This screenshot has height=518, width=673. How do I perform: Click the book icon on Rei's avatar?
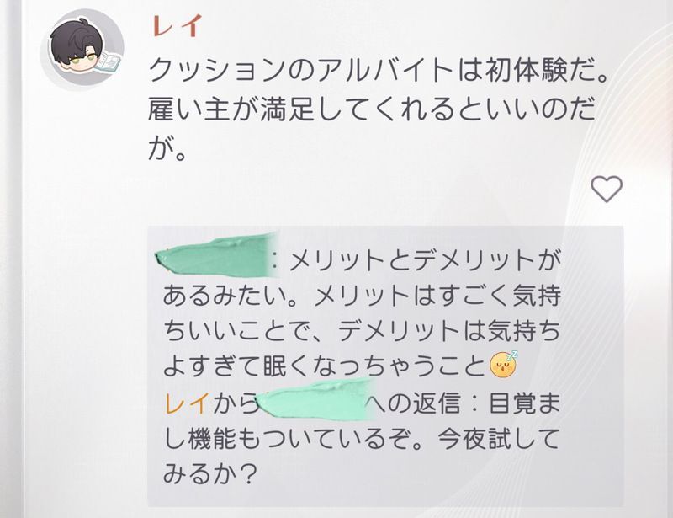pyautogui.click(x=109, y=62)
